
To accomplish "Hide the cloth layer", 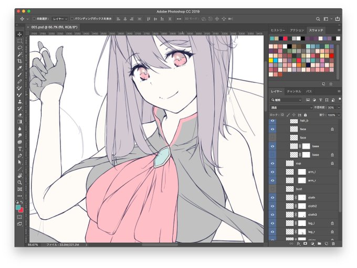I will pyautogui.click(x=272, y=198).
